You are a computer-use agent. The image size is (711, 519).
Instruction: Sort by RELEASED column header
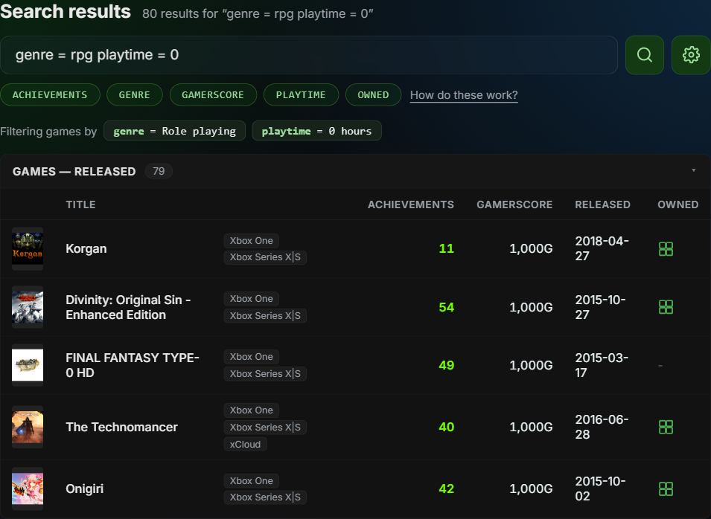point(602,204)
